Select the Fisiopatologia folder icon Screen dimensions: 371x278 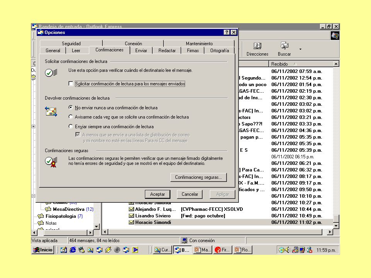point(41,216)
